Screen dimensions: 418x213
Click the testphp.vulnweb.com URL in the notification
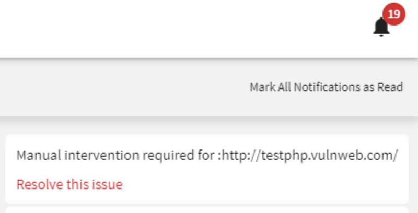309,155
